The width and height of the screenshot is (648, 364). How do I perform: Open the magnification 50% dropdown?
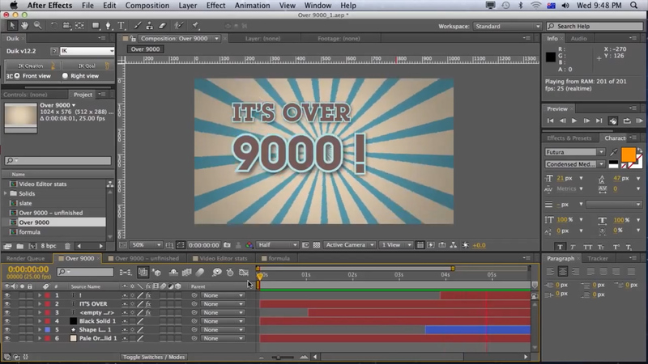pyautogui.click(x=146, y=245)
